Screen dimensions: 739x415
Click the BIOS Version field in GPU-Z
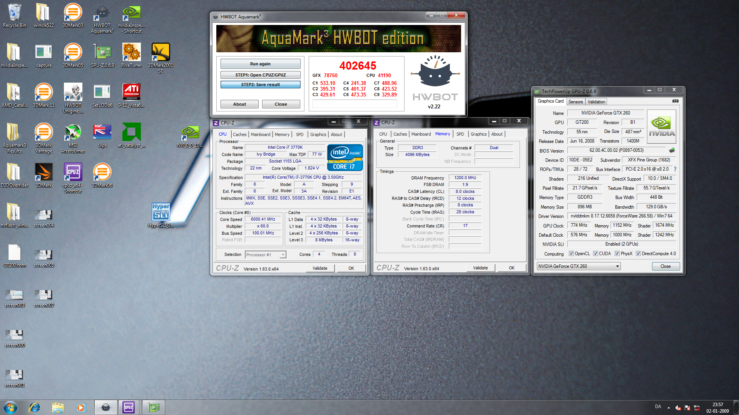(616, 150)
